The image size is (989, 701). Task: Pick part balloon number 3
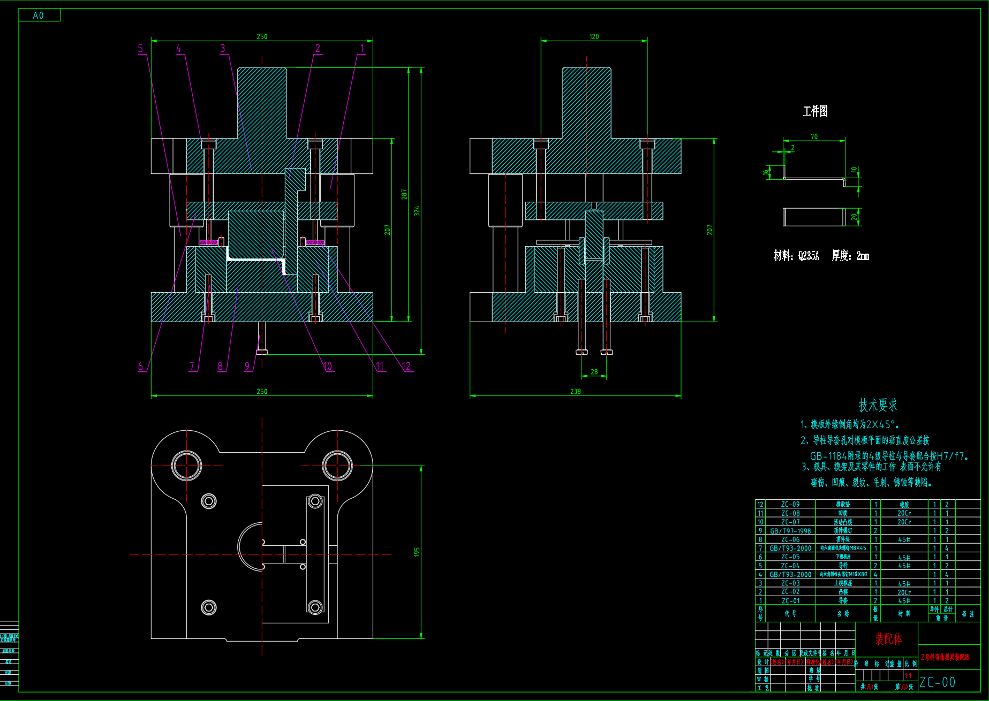pos(223,49)
